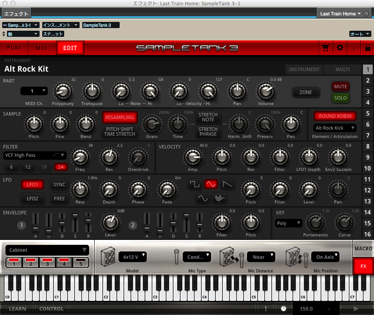The height and width of the screenshot is (315, 374).
Task: Click the padlock lock icon
Action: point(367,48)
